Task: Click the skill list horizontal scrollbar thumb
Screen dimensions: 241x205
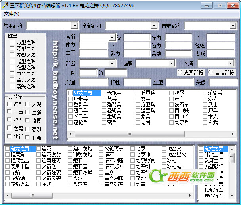Action: point(32,196)
